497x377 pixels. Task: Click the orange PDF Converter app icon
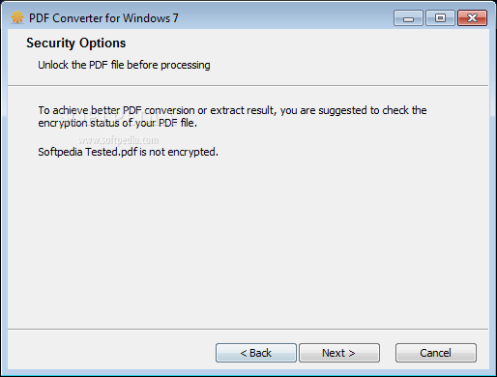(17, 17)
